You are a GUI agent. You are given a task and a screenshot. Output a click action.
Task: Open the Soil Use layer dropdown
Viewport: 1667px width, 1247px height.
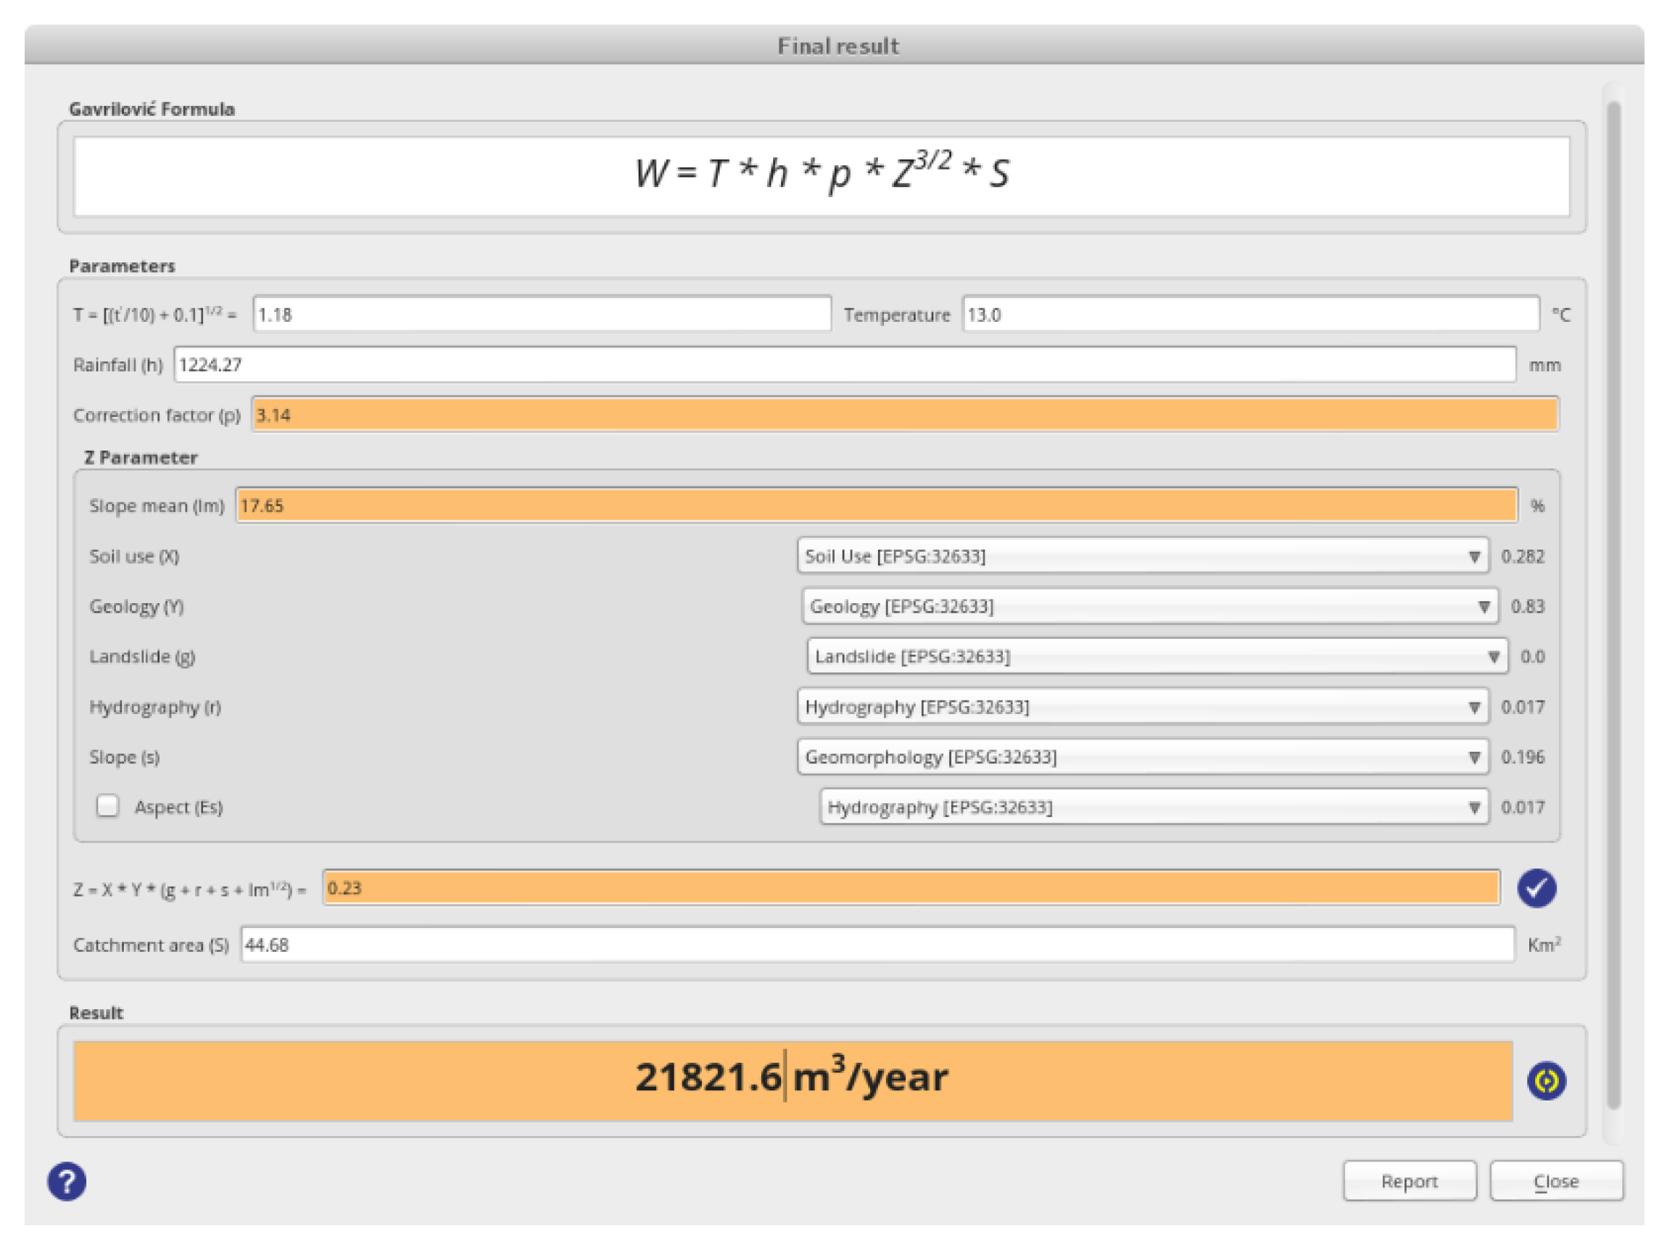tap(1143, 556)
